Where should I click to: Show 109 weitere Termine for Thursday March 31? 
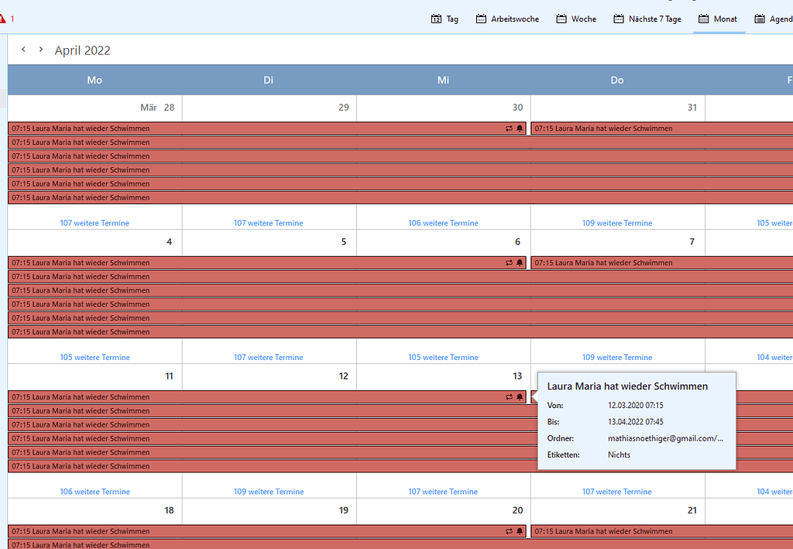coord(617,223)
